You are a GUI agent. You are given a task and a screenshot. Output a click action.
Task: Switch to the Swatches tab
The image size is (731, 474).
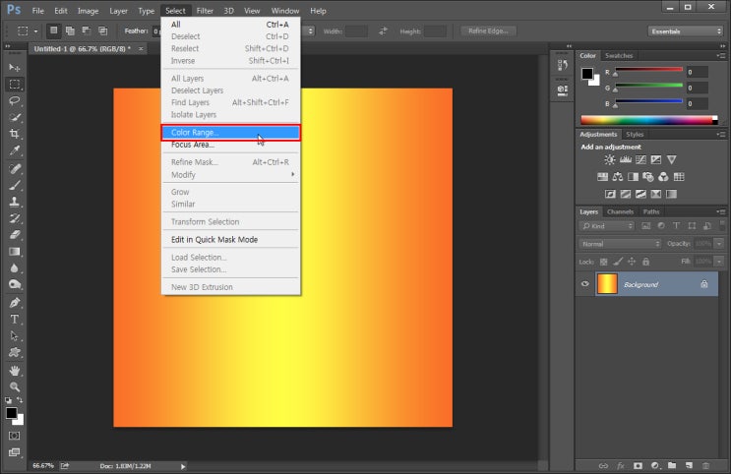[x=619, y=55]
